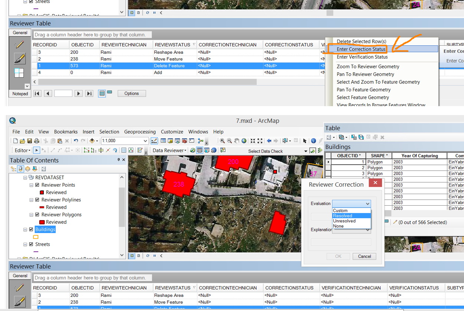The height and width of the screenshot is (311, 464).
Task: Open the Geoprocessing menu
Action: [140, 131]
